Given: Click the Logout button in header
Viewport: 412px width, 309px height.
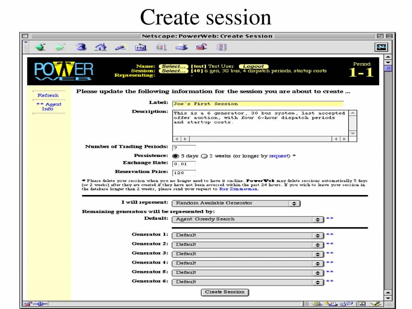Looking at the screenshot, I should [x=253, y=66].
